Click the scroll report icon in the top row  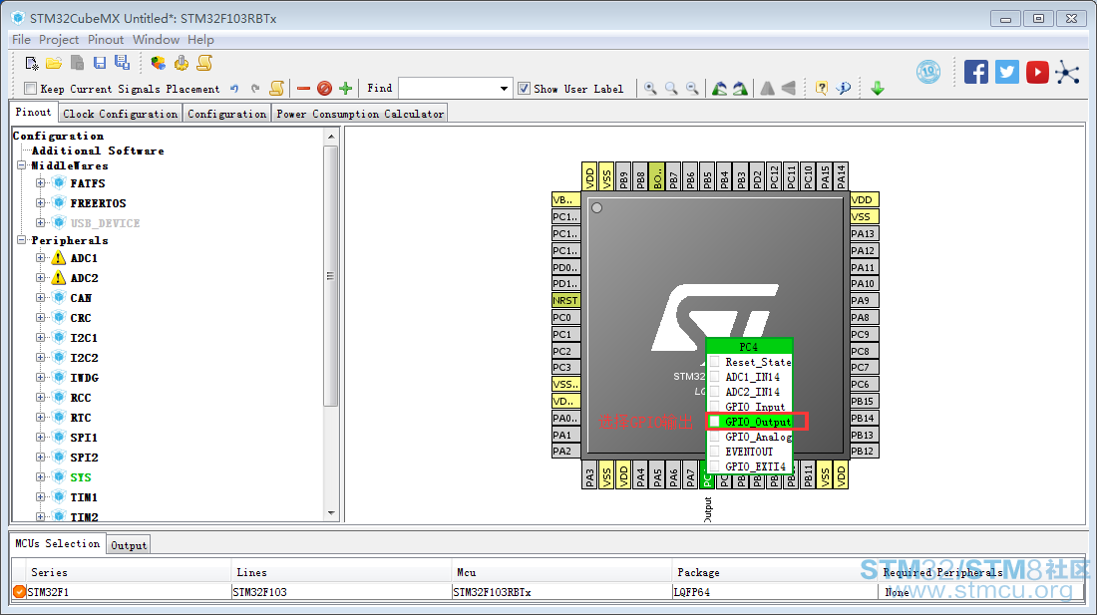[x=204, y=63]
